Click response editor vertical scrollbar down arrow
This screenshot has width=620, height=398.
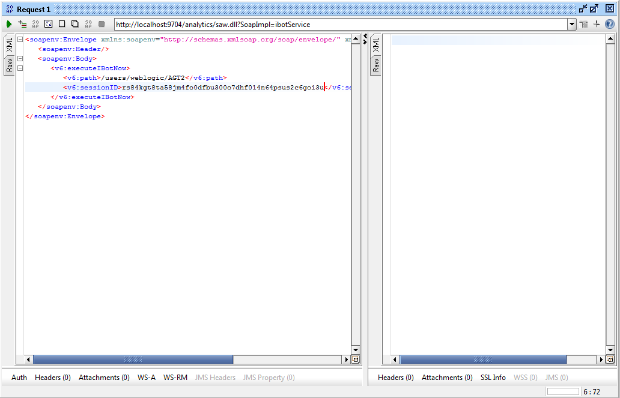(610, 350)
